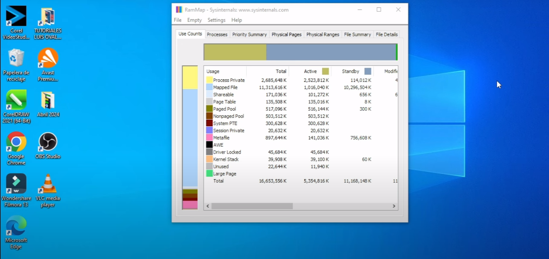Open the File menu in RamMap
The image size is (549, 259).
[x=178, y=20]
